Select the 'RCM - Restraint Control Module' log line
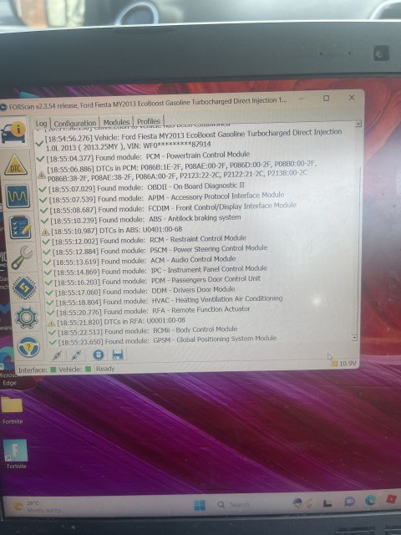The width and height of the screenshot is (401, 535). click(144, 240)
